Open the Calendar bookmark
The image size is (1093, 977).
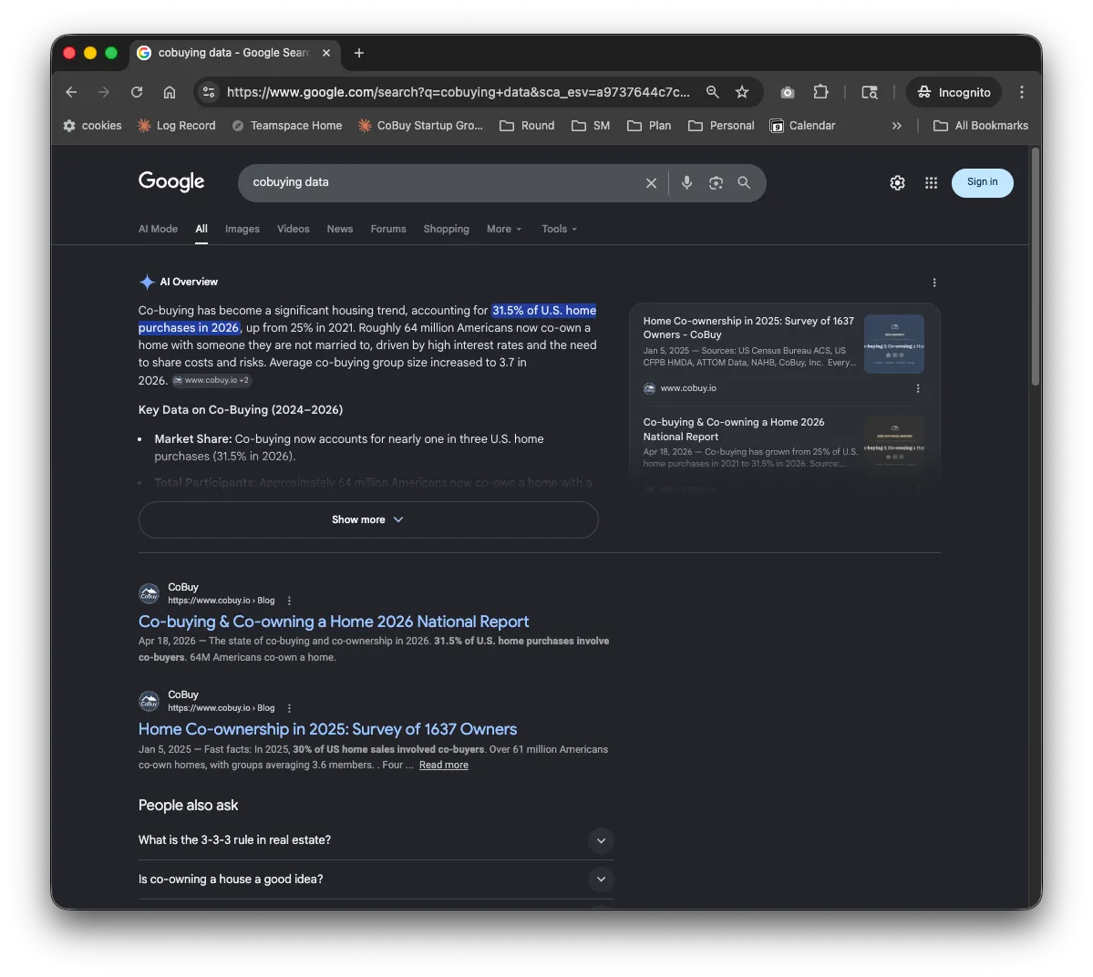click(802, 126)
